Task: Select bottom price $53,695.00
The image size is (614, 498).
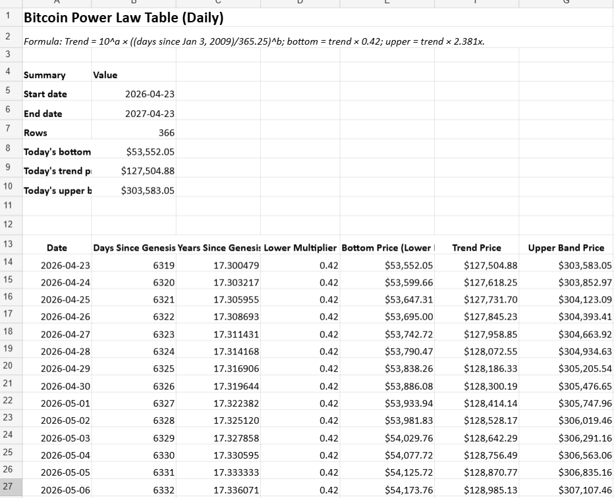Action: [387, 314]
